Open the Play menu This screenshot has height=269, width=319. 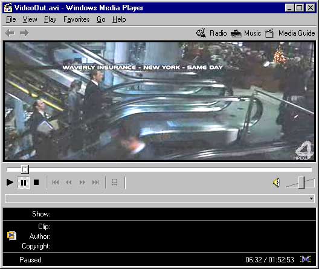(50, 19)
